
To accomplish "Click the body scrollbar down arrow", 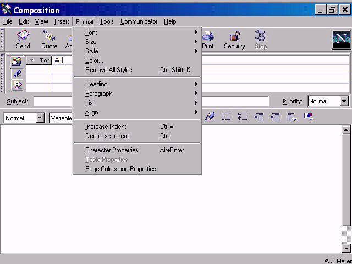I will pyautogui.click(x=346, y=249).
